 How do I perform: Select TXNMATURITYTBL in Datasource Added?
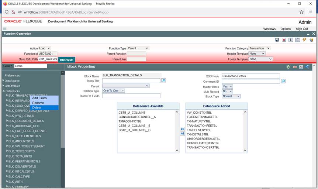(199, 121)
